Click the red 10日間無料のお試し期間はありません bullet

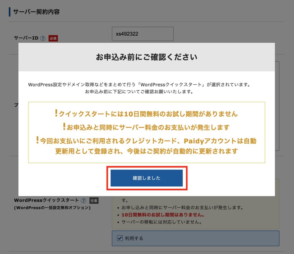click(163, 215)
